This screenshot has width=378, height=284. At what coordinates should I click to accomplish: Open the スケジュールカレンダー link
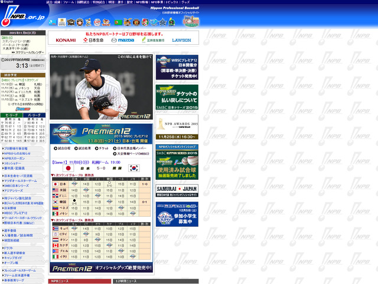point(28,52)
